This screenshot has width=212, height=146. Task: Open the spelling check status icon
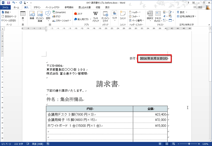pos(28,144)
